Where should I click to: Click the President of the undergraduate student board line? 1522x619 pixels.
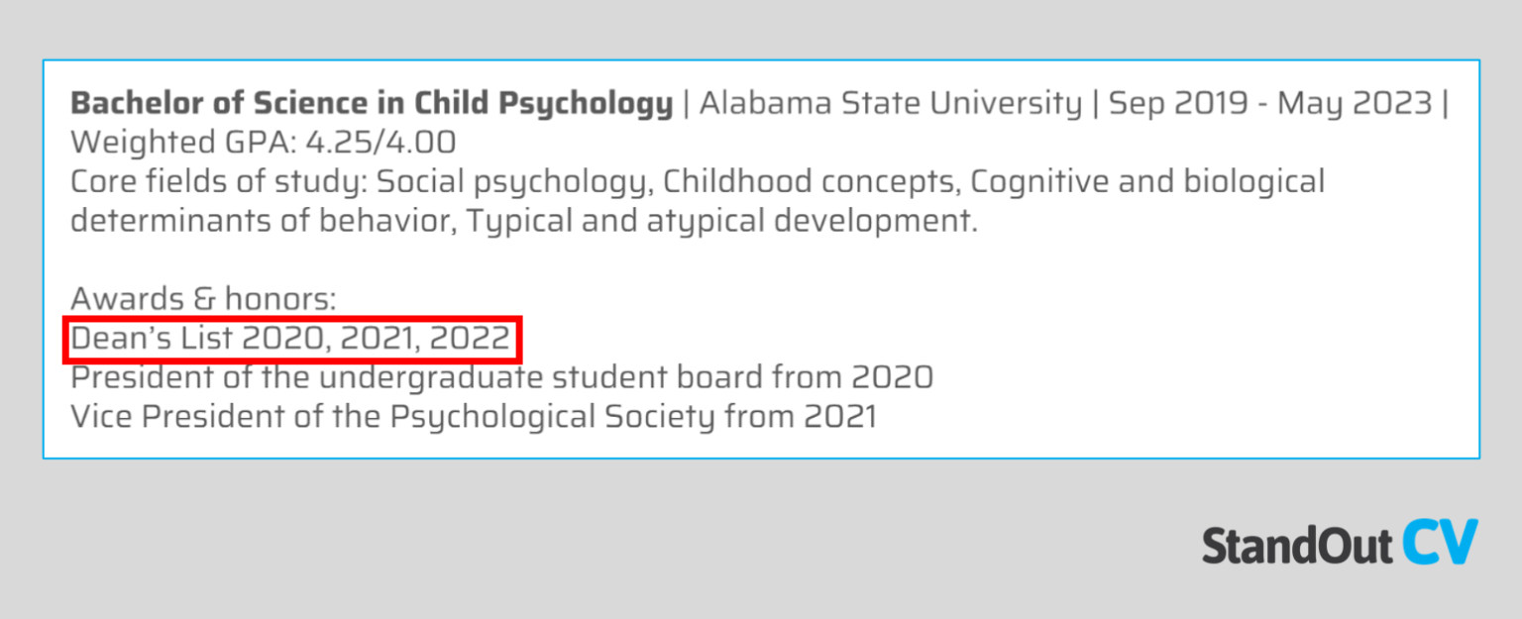(x=501, y=377)
